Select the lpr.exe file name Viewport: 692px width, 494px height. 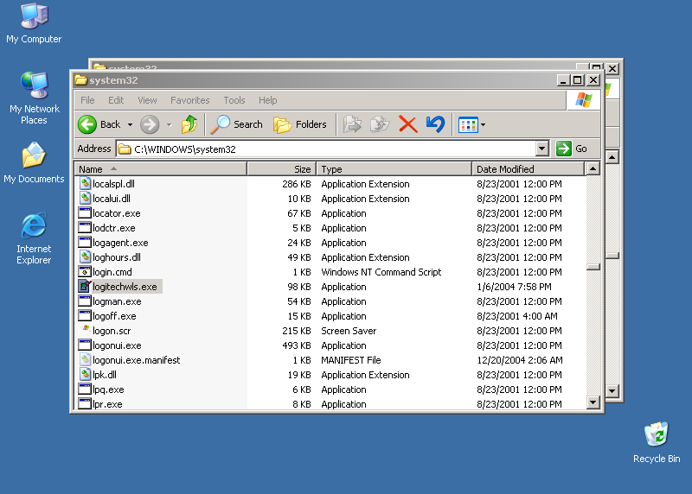pyautogui.click(x=107, y=404)
